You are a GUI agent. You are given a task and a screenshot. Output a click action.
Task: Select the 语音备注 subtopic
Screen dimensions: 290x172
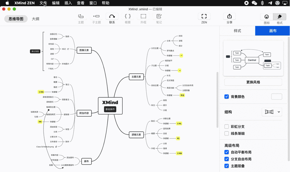click(x=66, y=100)
